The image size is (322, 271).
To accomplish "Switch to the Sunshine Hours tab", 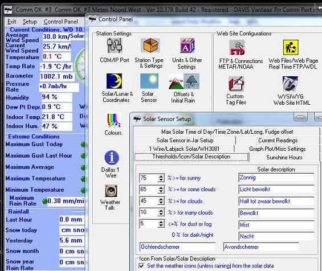I will coord(284,157).
